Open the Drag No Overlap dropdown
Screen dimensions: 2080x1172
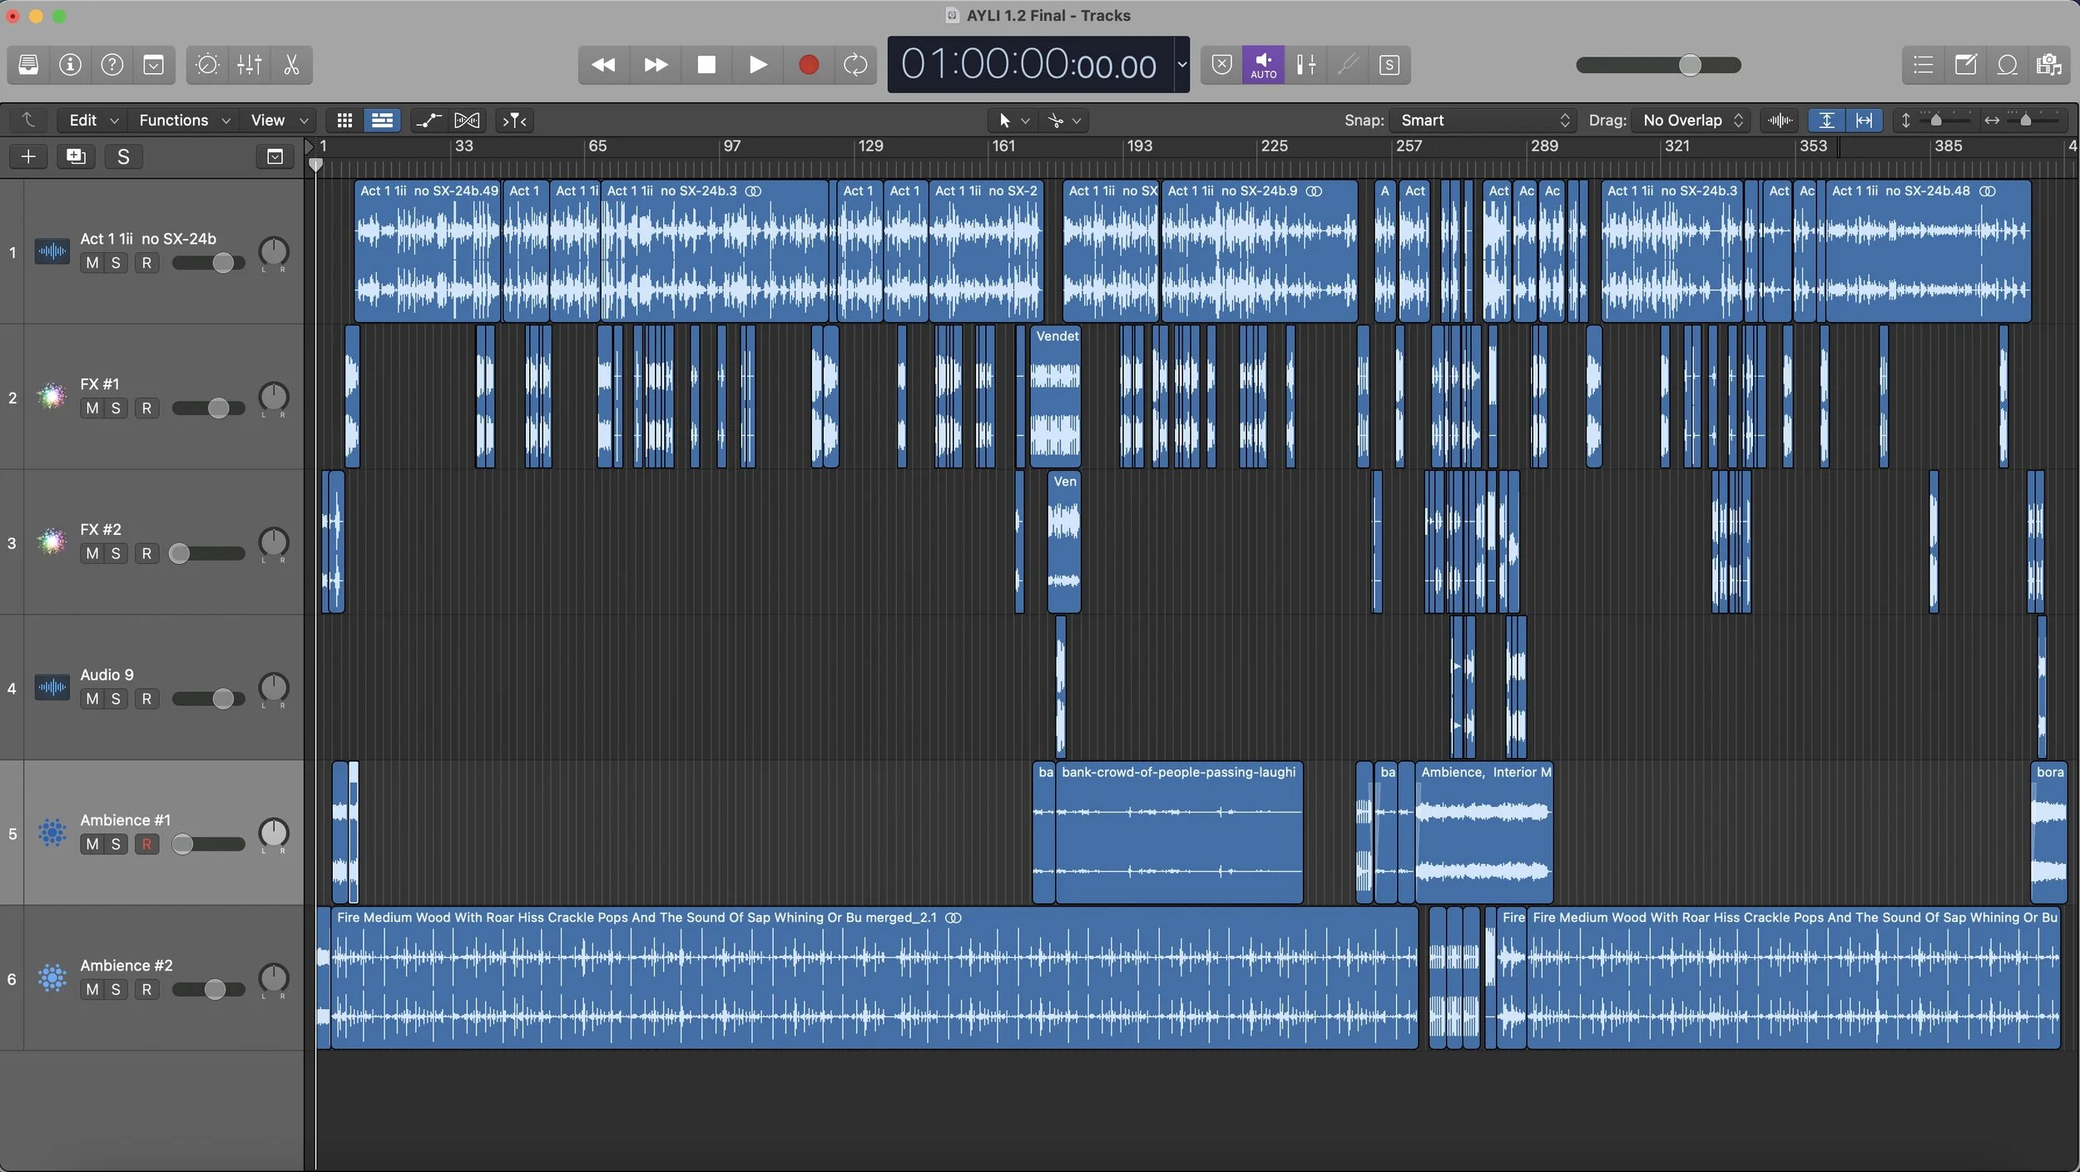pos(1691,121)
